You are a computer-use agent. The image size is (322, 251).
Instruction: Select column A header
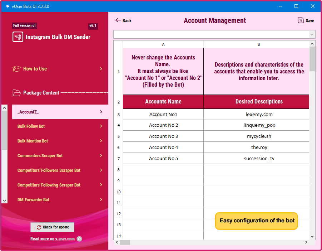pos(163,44)
